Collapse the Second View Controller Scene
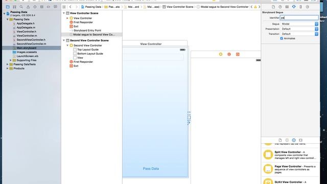The height and width of the screenshot is (184, 327). [x=64, y=40]
